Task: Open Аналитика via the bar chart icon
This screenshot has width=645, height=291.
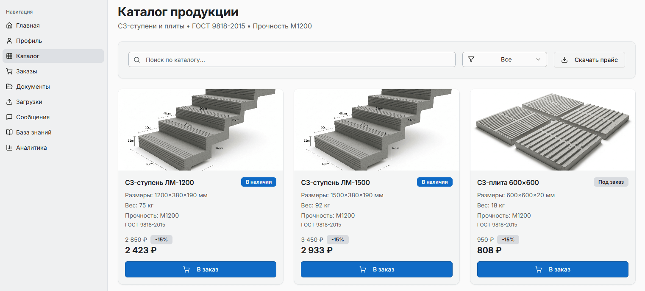Action: [x=9, y=147]
